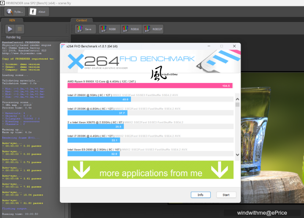
Task: Open the frybench globe icon button
Action: [15, 12]
